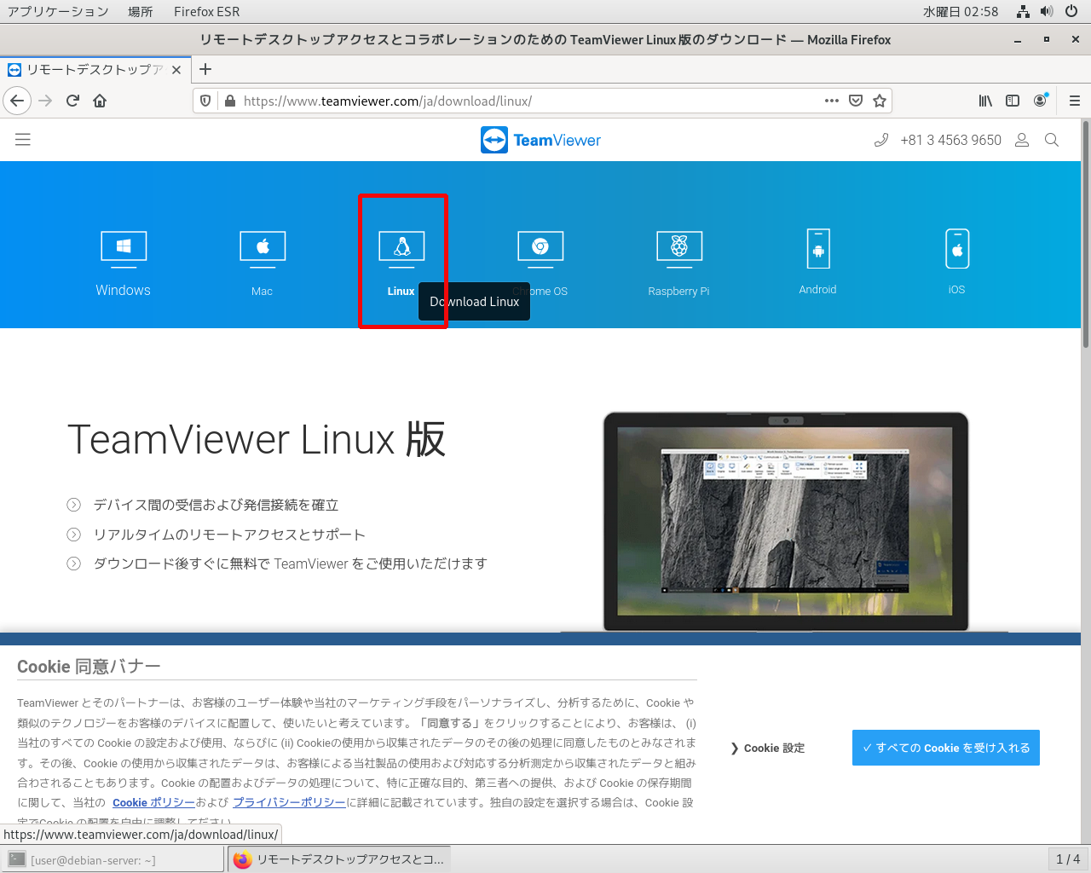Screen dimensions: 1091x873
Task: Bookmark this page with the star
Action: (x=880, y=101)
